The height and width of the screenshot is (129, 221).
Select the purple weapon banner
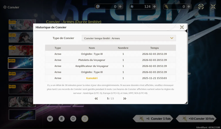21,76
